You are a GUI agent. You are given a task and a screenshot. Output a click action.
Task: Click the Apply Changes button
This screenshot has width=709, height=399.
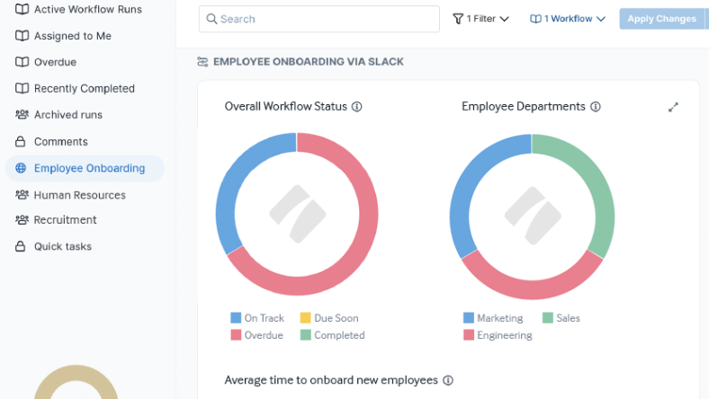[x=661, y=19]
